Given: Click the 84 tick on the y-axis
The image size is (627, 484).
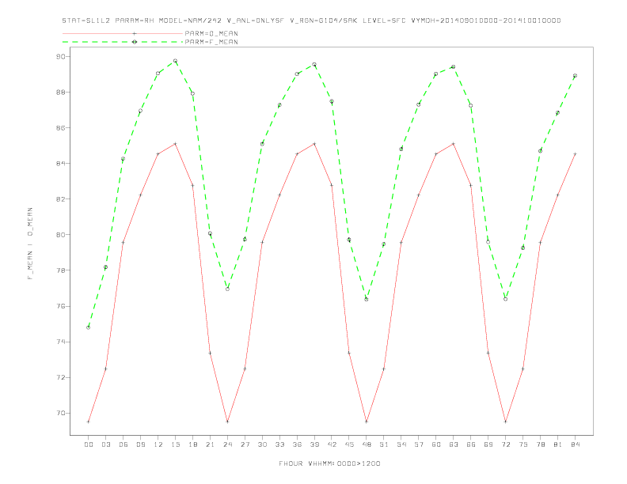Looking at the screenshot, I should [x=61, y=164].
